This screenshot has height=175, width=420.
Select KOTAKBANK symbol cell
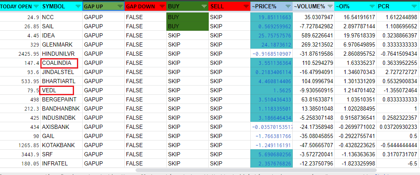pos(62,145)
